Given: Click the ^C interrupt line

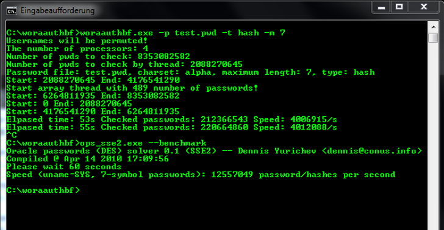Looking at the screenshot, I should pos(12,135).
